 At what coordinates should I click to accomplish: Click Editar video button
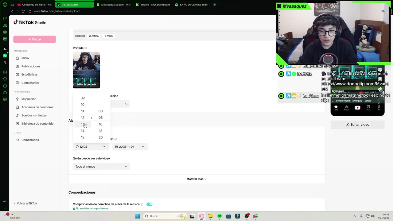[357, 125]
